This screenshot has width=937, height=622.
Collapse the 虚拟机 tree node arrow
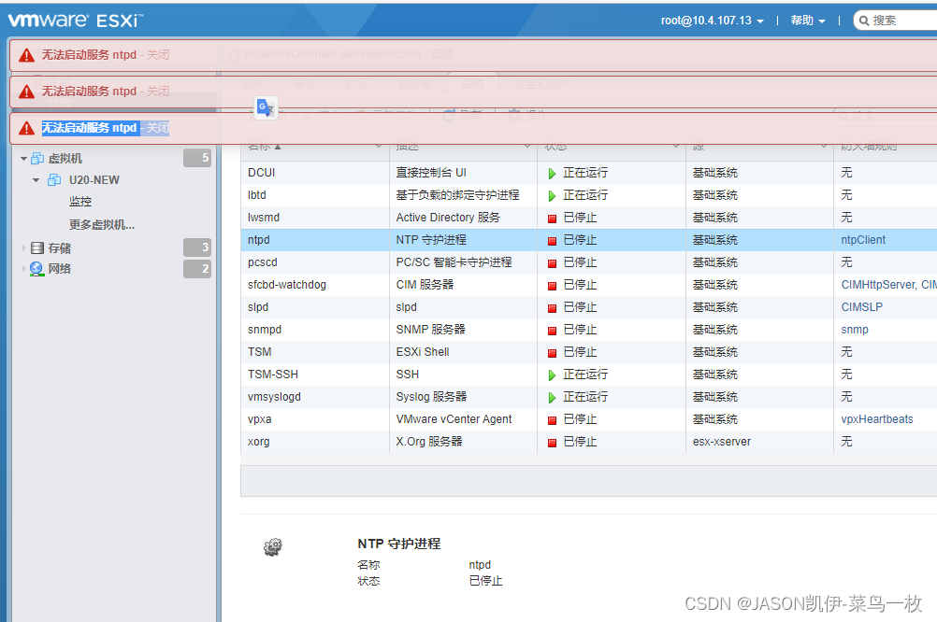[24, 159]
